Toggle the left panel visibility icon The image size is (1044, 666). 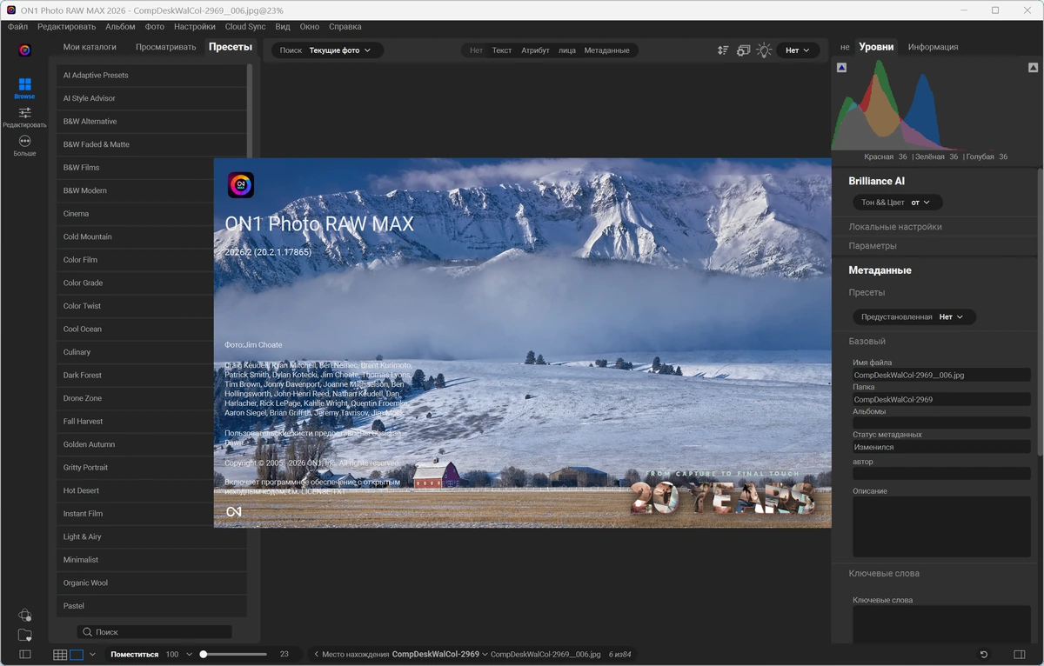click(x=25, y=655)
